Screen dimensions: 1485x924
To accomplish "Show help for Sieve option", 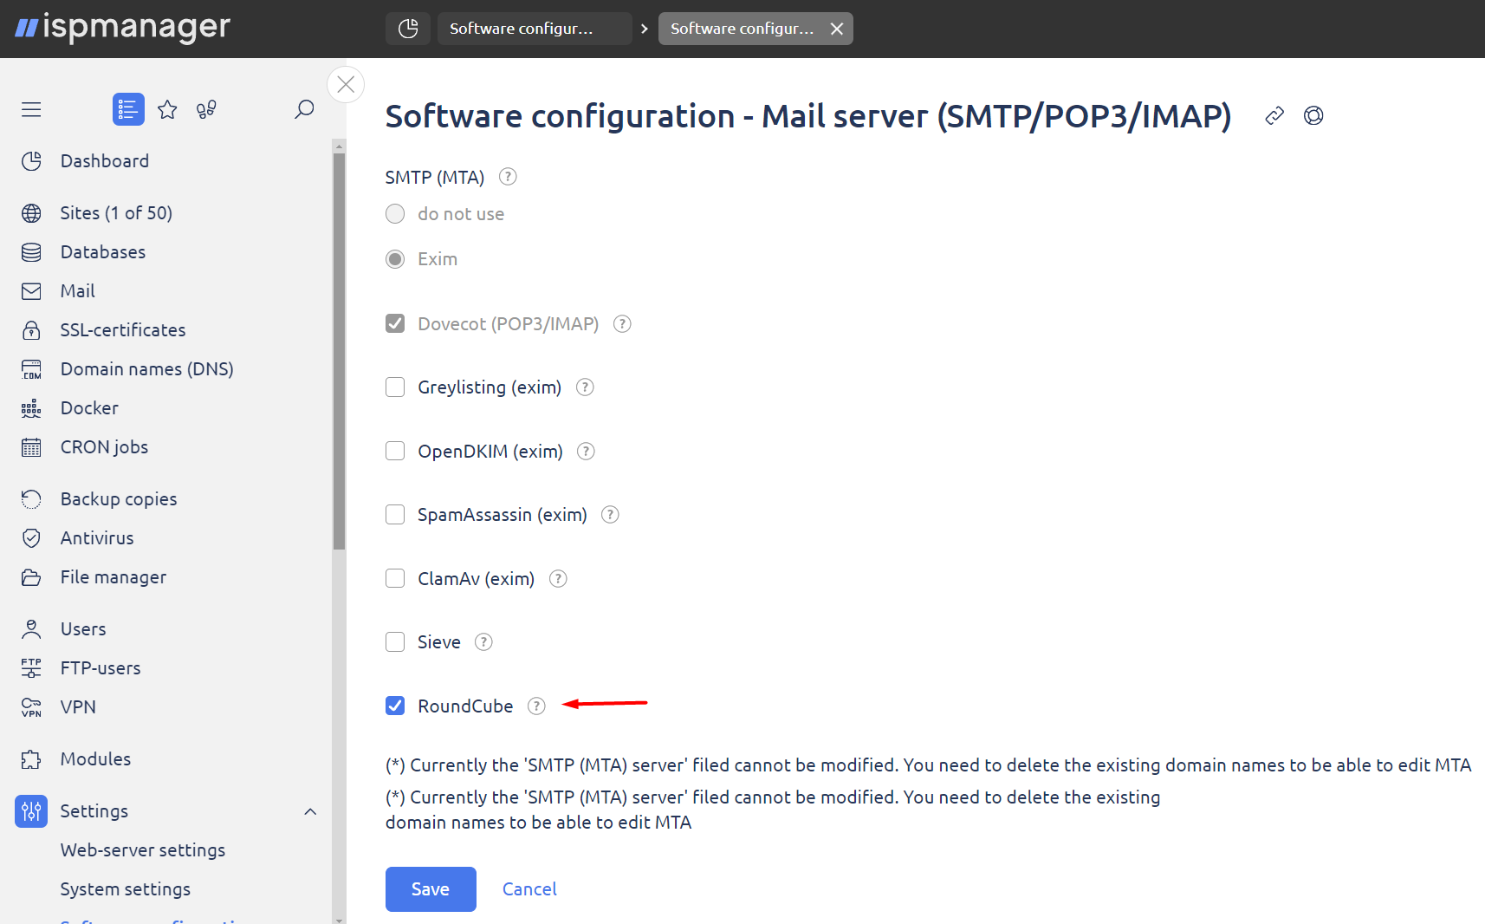I will pyautogui.click(x=484, y=642).
